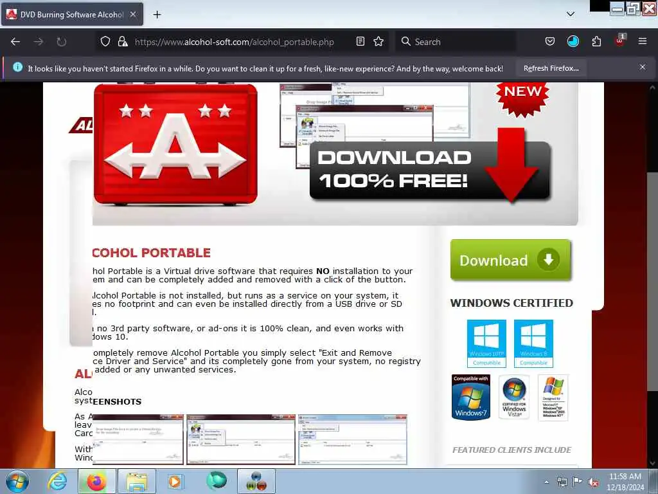Open the Firefox application menu
The height and width of the screenshot is (494, 658).
point(642,42)
